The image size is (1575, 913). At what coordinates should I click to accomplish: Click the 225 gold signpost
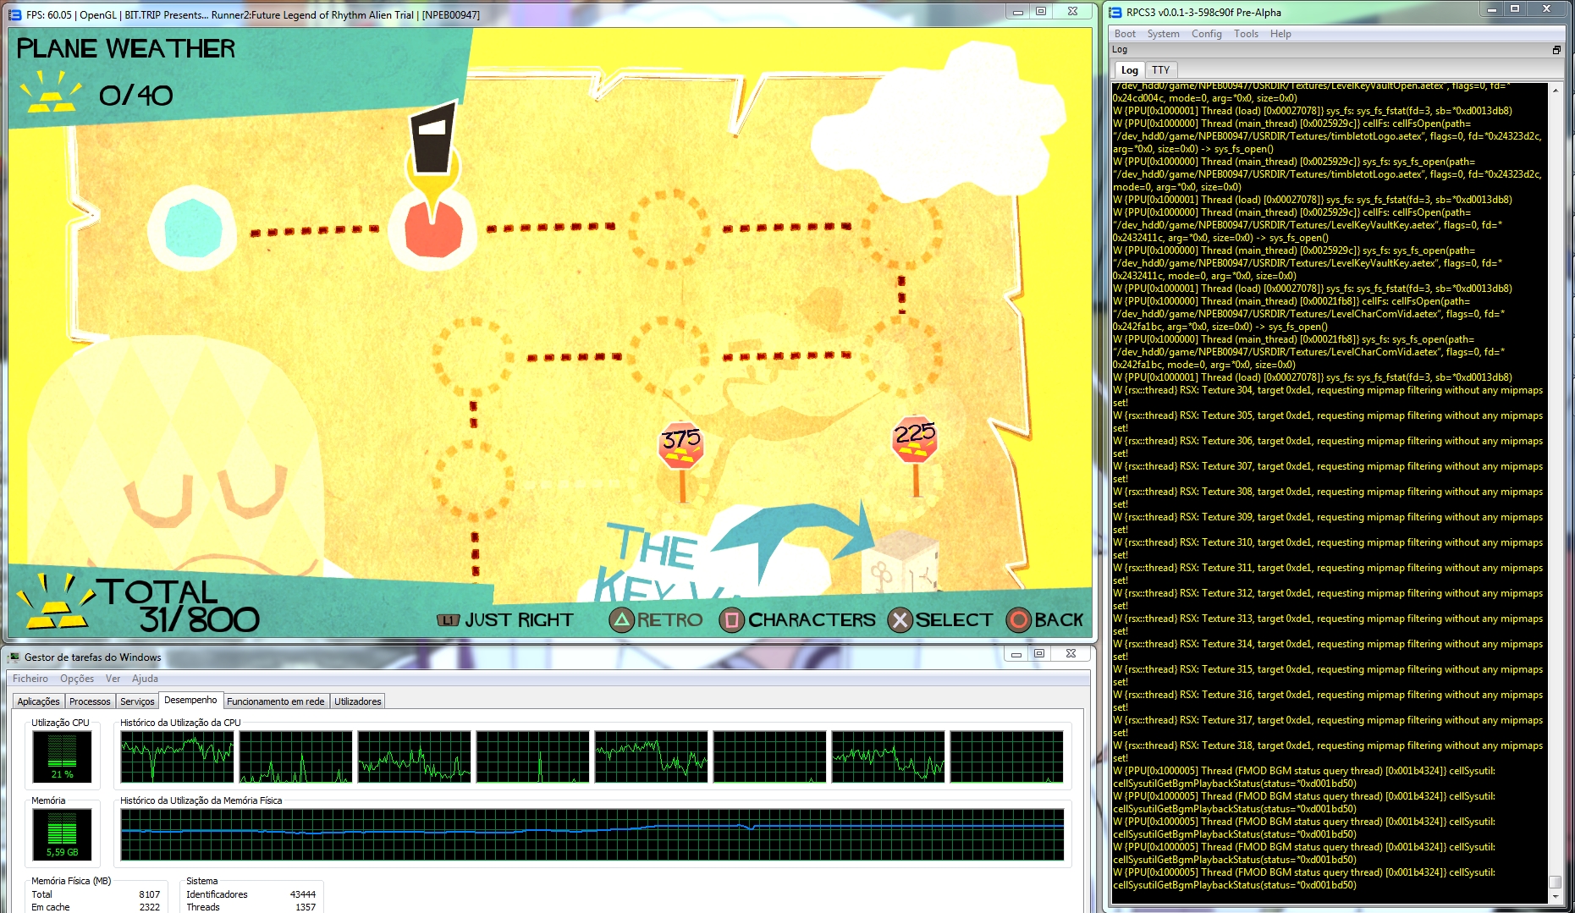pos(915,438)
